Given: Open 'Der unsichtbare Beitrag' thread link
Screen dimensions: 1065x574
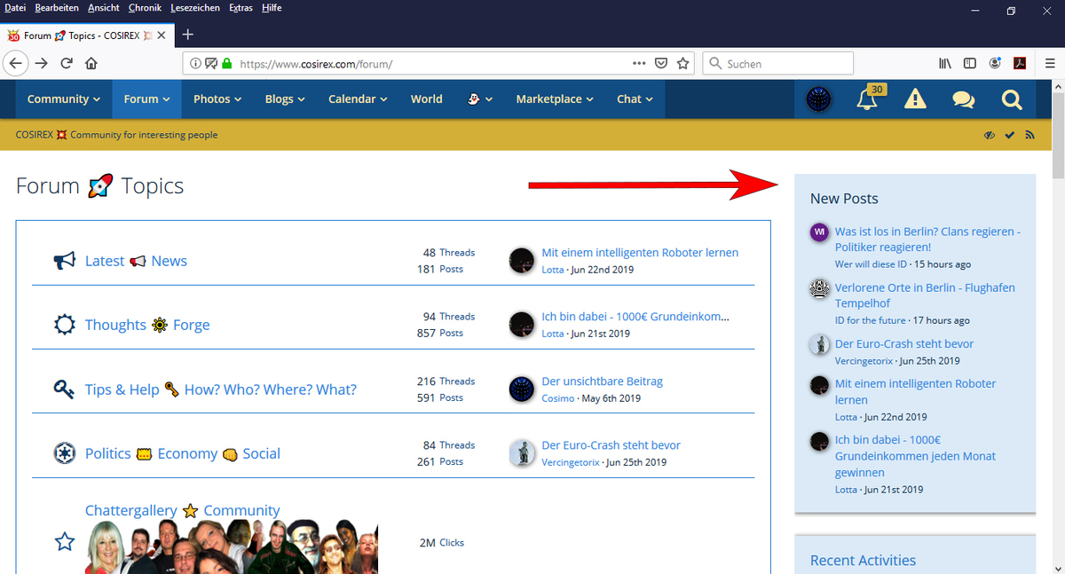Looking at the screenshot, I should point(603,381).
